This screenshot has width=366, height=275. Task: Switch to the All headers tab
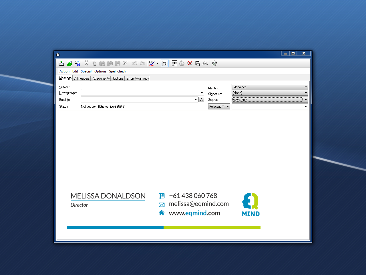click(82, 78)
